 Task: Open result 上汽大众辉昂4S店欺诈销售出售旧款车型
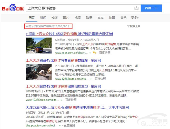click(63, 86)
